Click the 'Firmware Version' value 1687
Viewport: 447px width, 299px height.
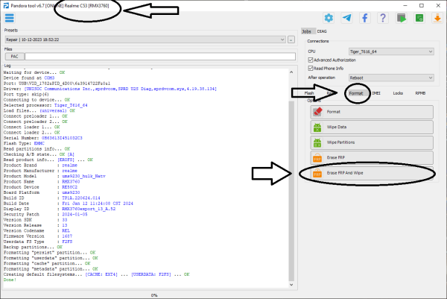67,236
